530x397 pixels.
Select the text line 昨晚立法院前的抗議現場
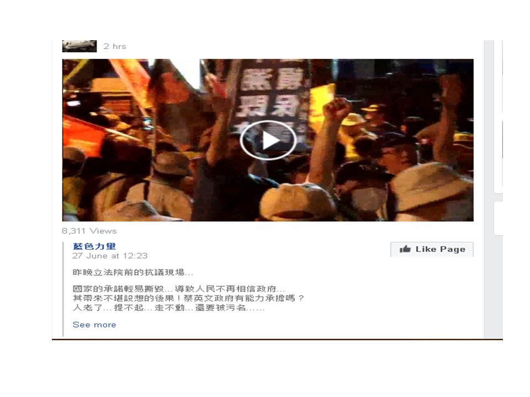pyautogui.click(x=133, y=272)
